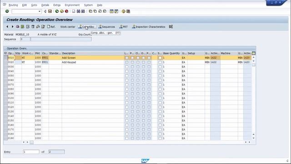This screenshot has height=164, width=291.
Task: Open the command field dropdown arrow
Action: [40, 11]
